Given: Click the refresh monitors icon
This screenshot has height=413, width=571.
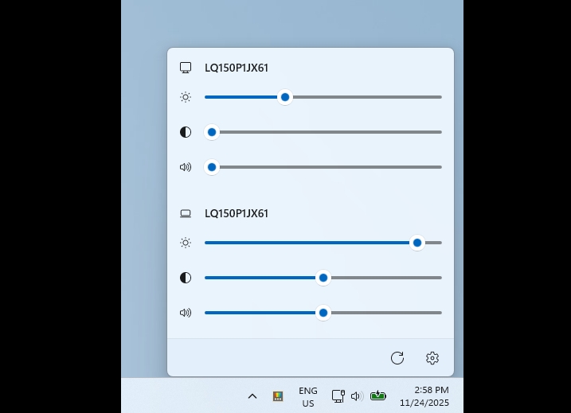Looking at the screenshot, I should (397, 358).
